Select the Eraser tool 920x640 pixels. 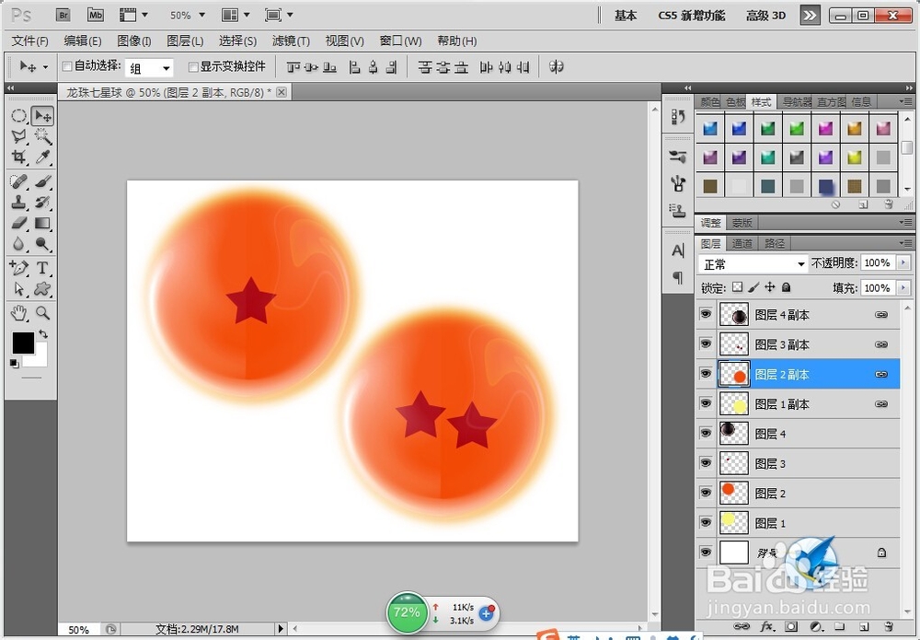click(18, 223)
